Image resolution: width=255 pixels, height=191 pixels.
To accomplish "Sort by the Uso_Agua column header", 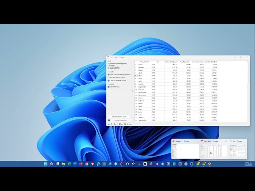I will [x=184, y=62].
